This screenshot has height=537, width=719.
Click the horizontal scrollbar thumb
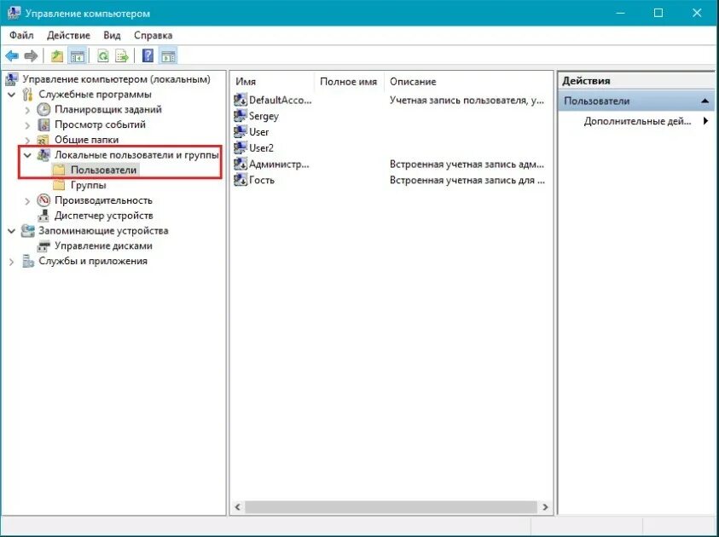[391, 507]
